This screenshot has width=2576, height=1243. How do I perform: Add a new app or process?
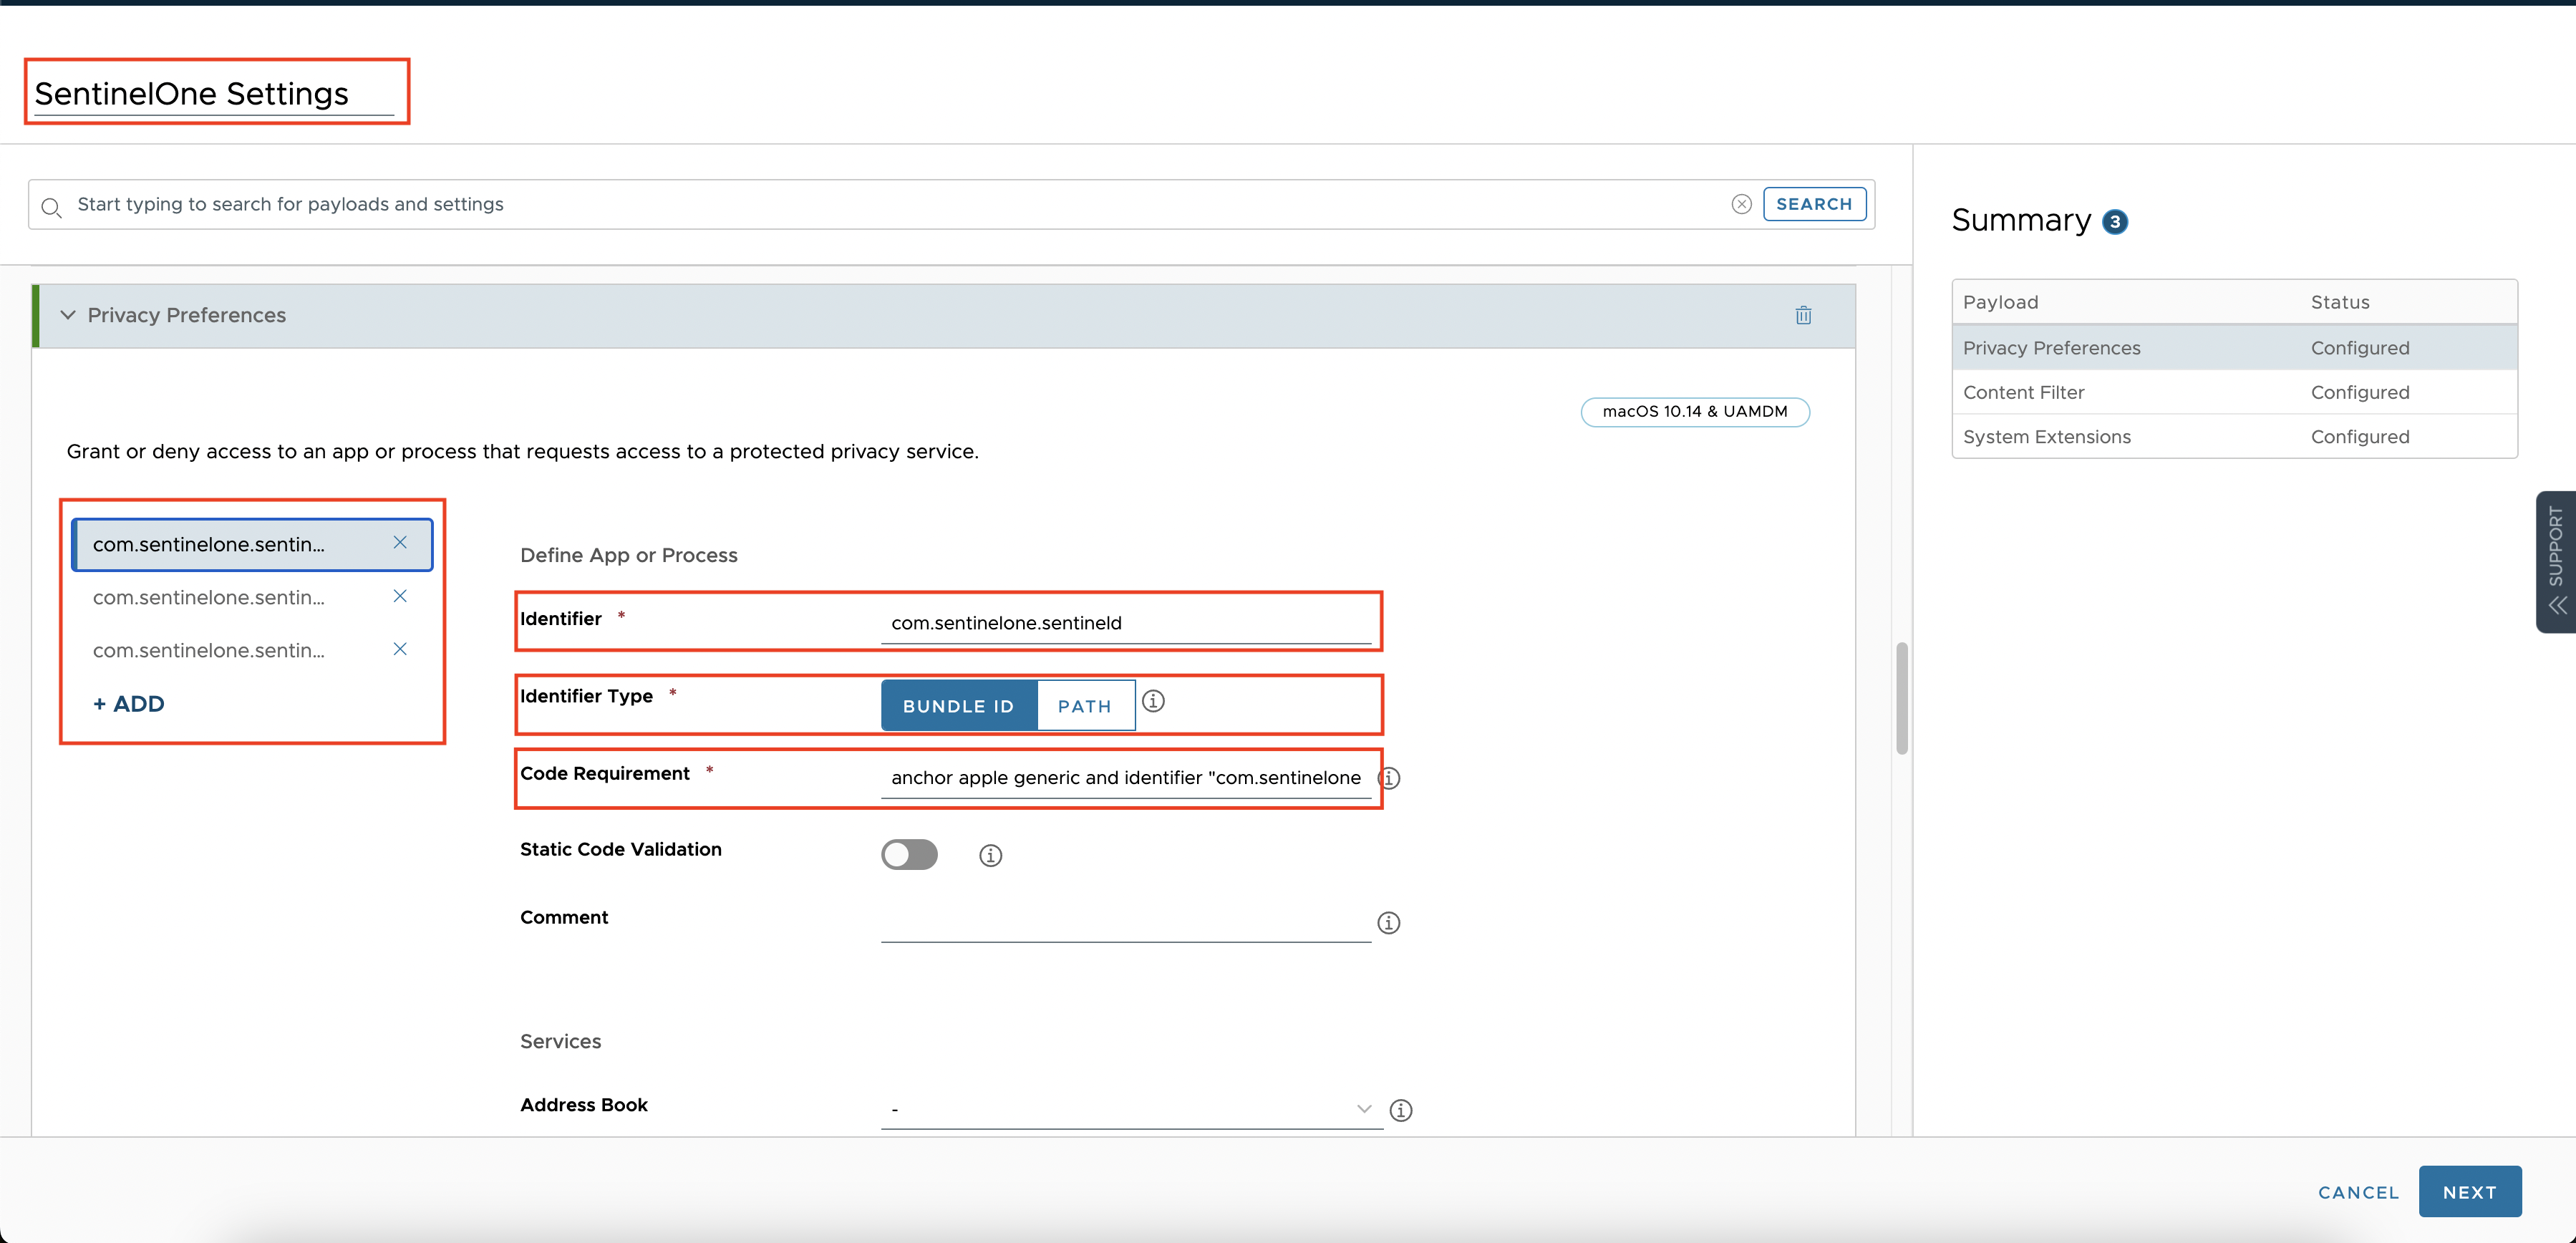[128, 704]
